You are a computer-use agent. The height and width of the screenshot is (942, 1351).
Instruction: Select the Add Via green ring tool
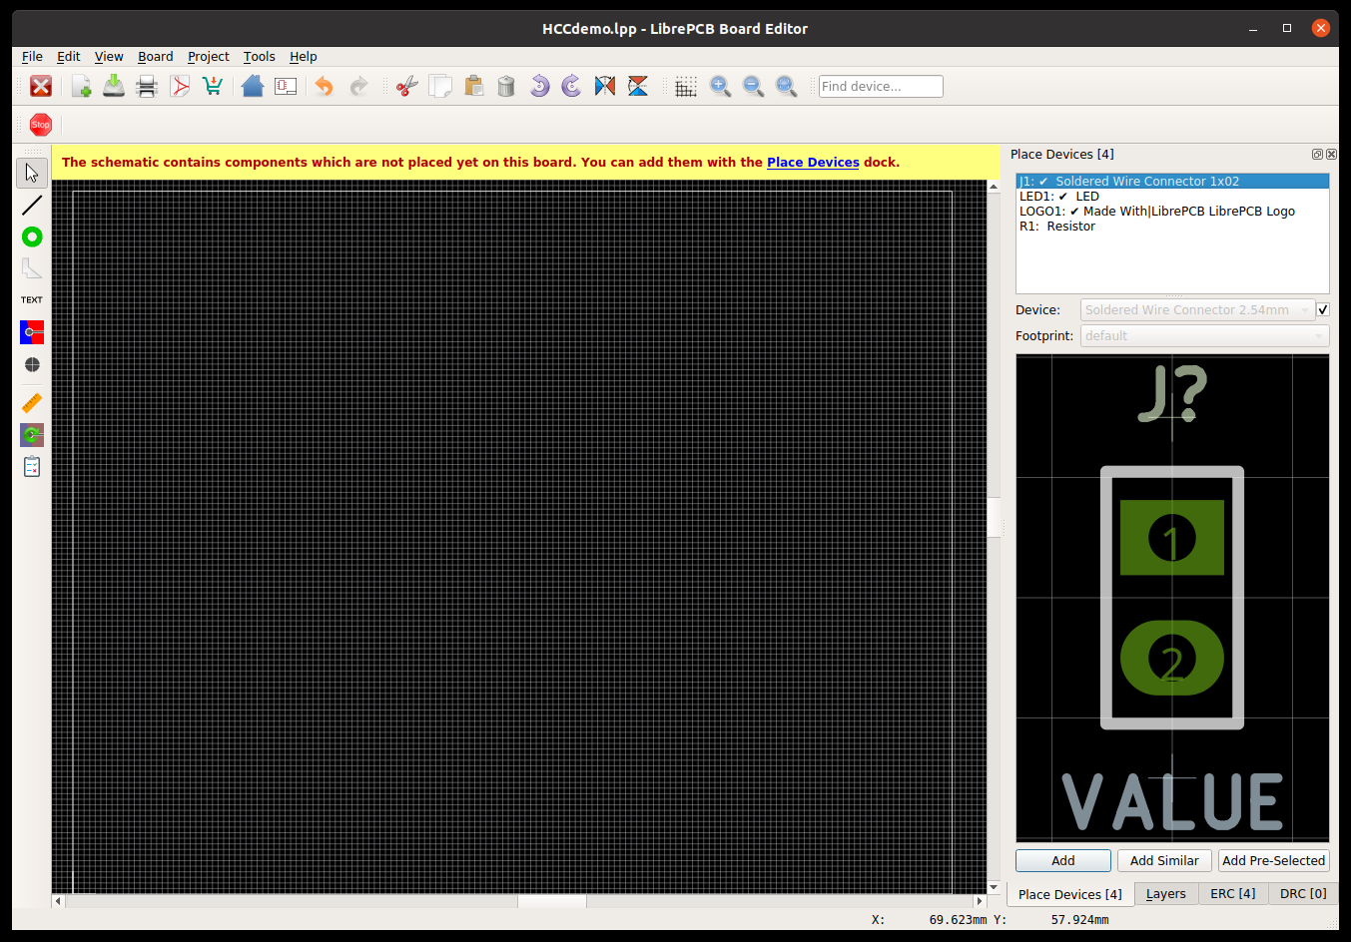pyautogui.click(x=32, y=236)
